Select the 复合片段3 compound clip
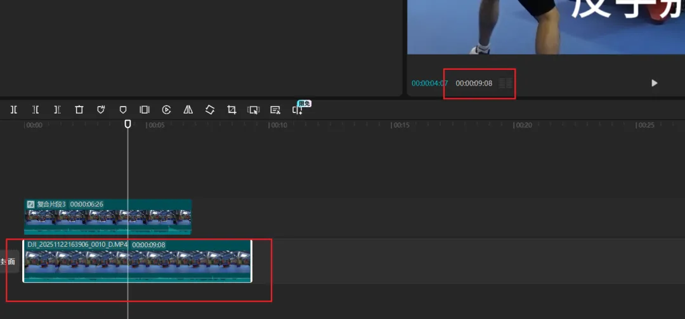Image resolution: width=685 pixels, height=319 pixels. pyautogui.click(x=107, y=217)
